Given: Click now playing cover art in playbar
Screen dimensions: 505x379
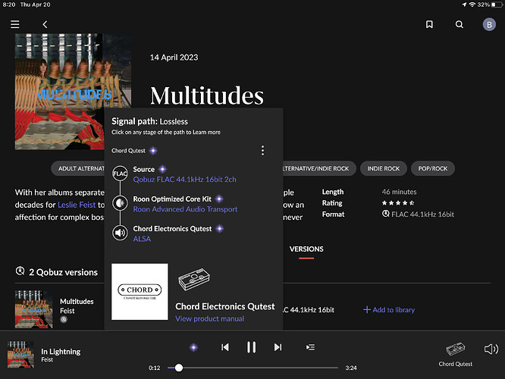Looking at the screenshot, I should (x=20, y=355).
